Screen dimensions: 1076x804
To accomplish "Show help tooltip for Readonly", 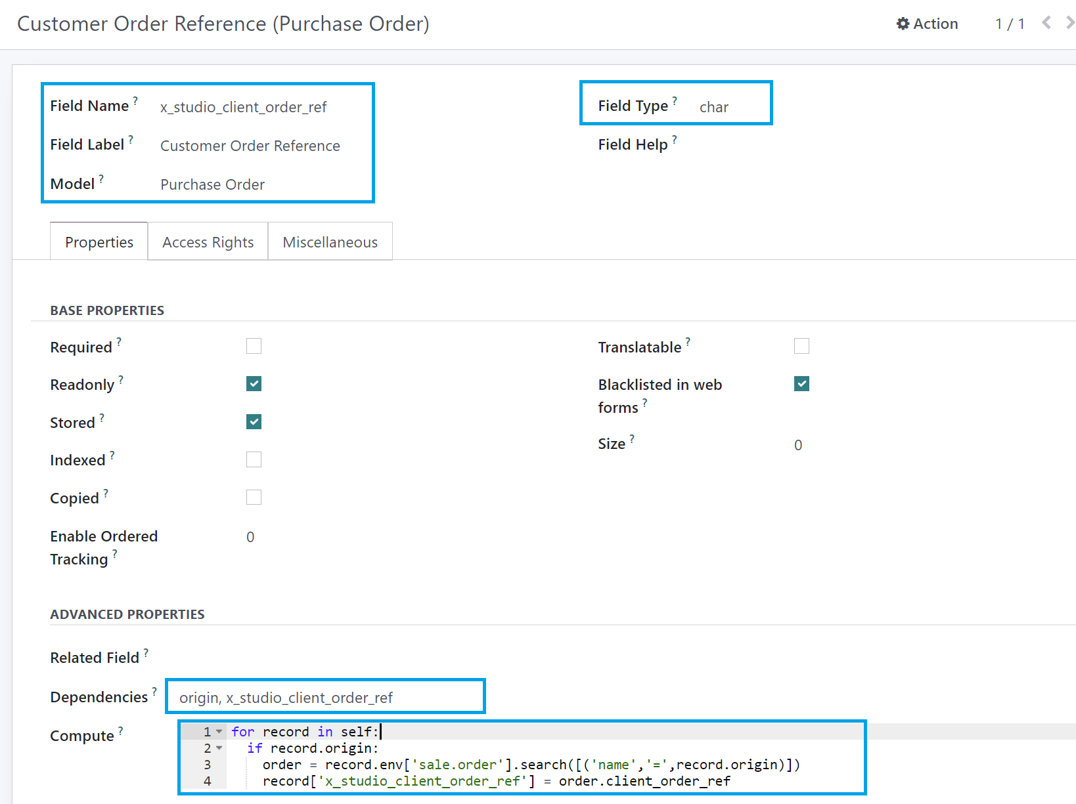I will tap(121, 379).
